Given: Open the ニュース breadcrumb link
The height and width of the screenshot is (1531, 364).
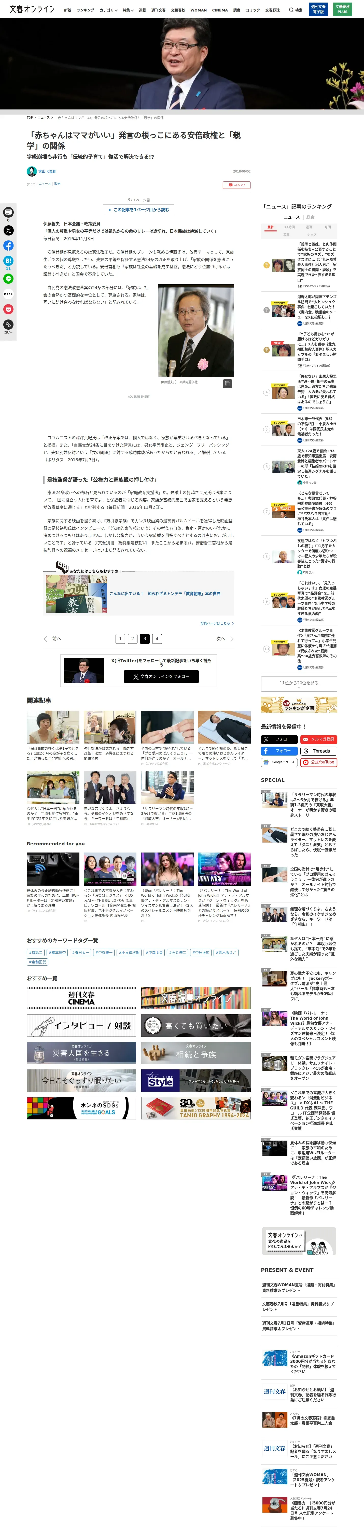Looking at the screenshot, I should click(44, 118).
